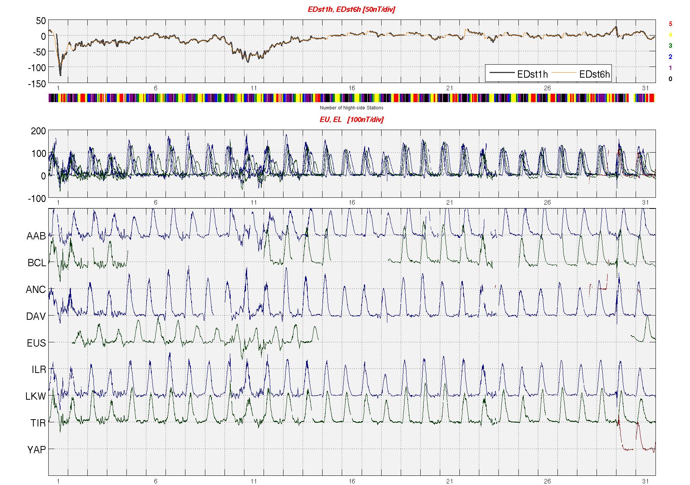Select the EDst6h legend entry

click(x=580, y=74)
